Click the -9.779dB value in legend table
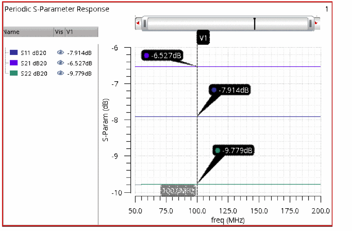The height and width of the screenshot is (231, 352). tap(79, 74)
